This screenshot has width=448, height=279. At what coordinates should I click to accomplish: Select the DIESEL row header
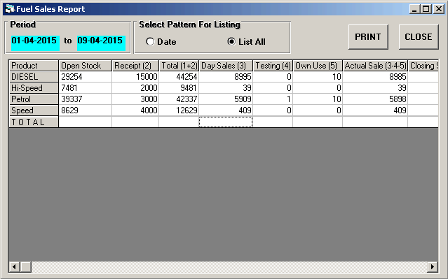click(34, 77)
